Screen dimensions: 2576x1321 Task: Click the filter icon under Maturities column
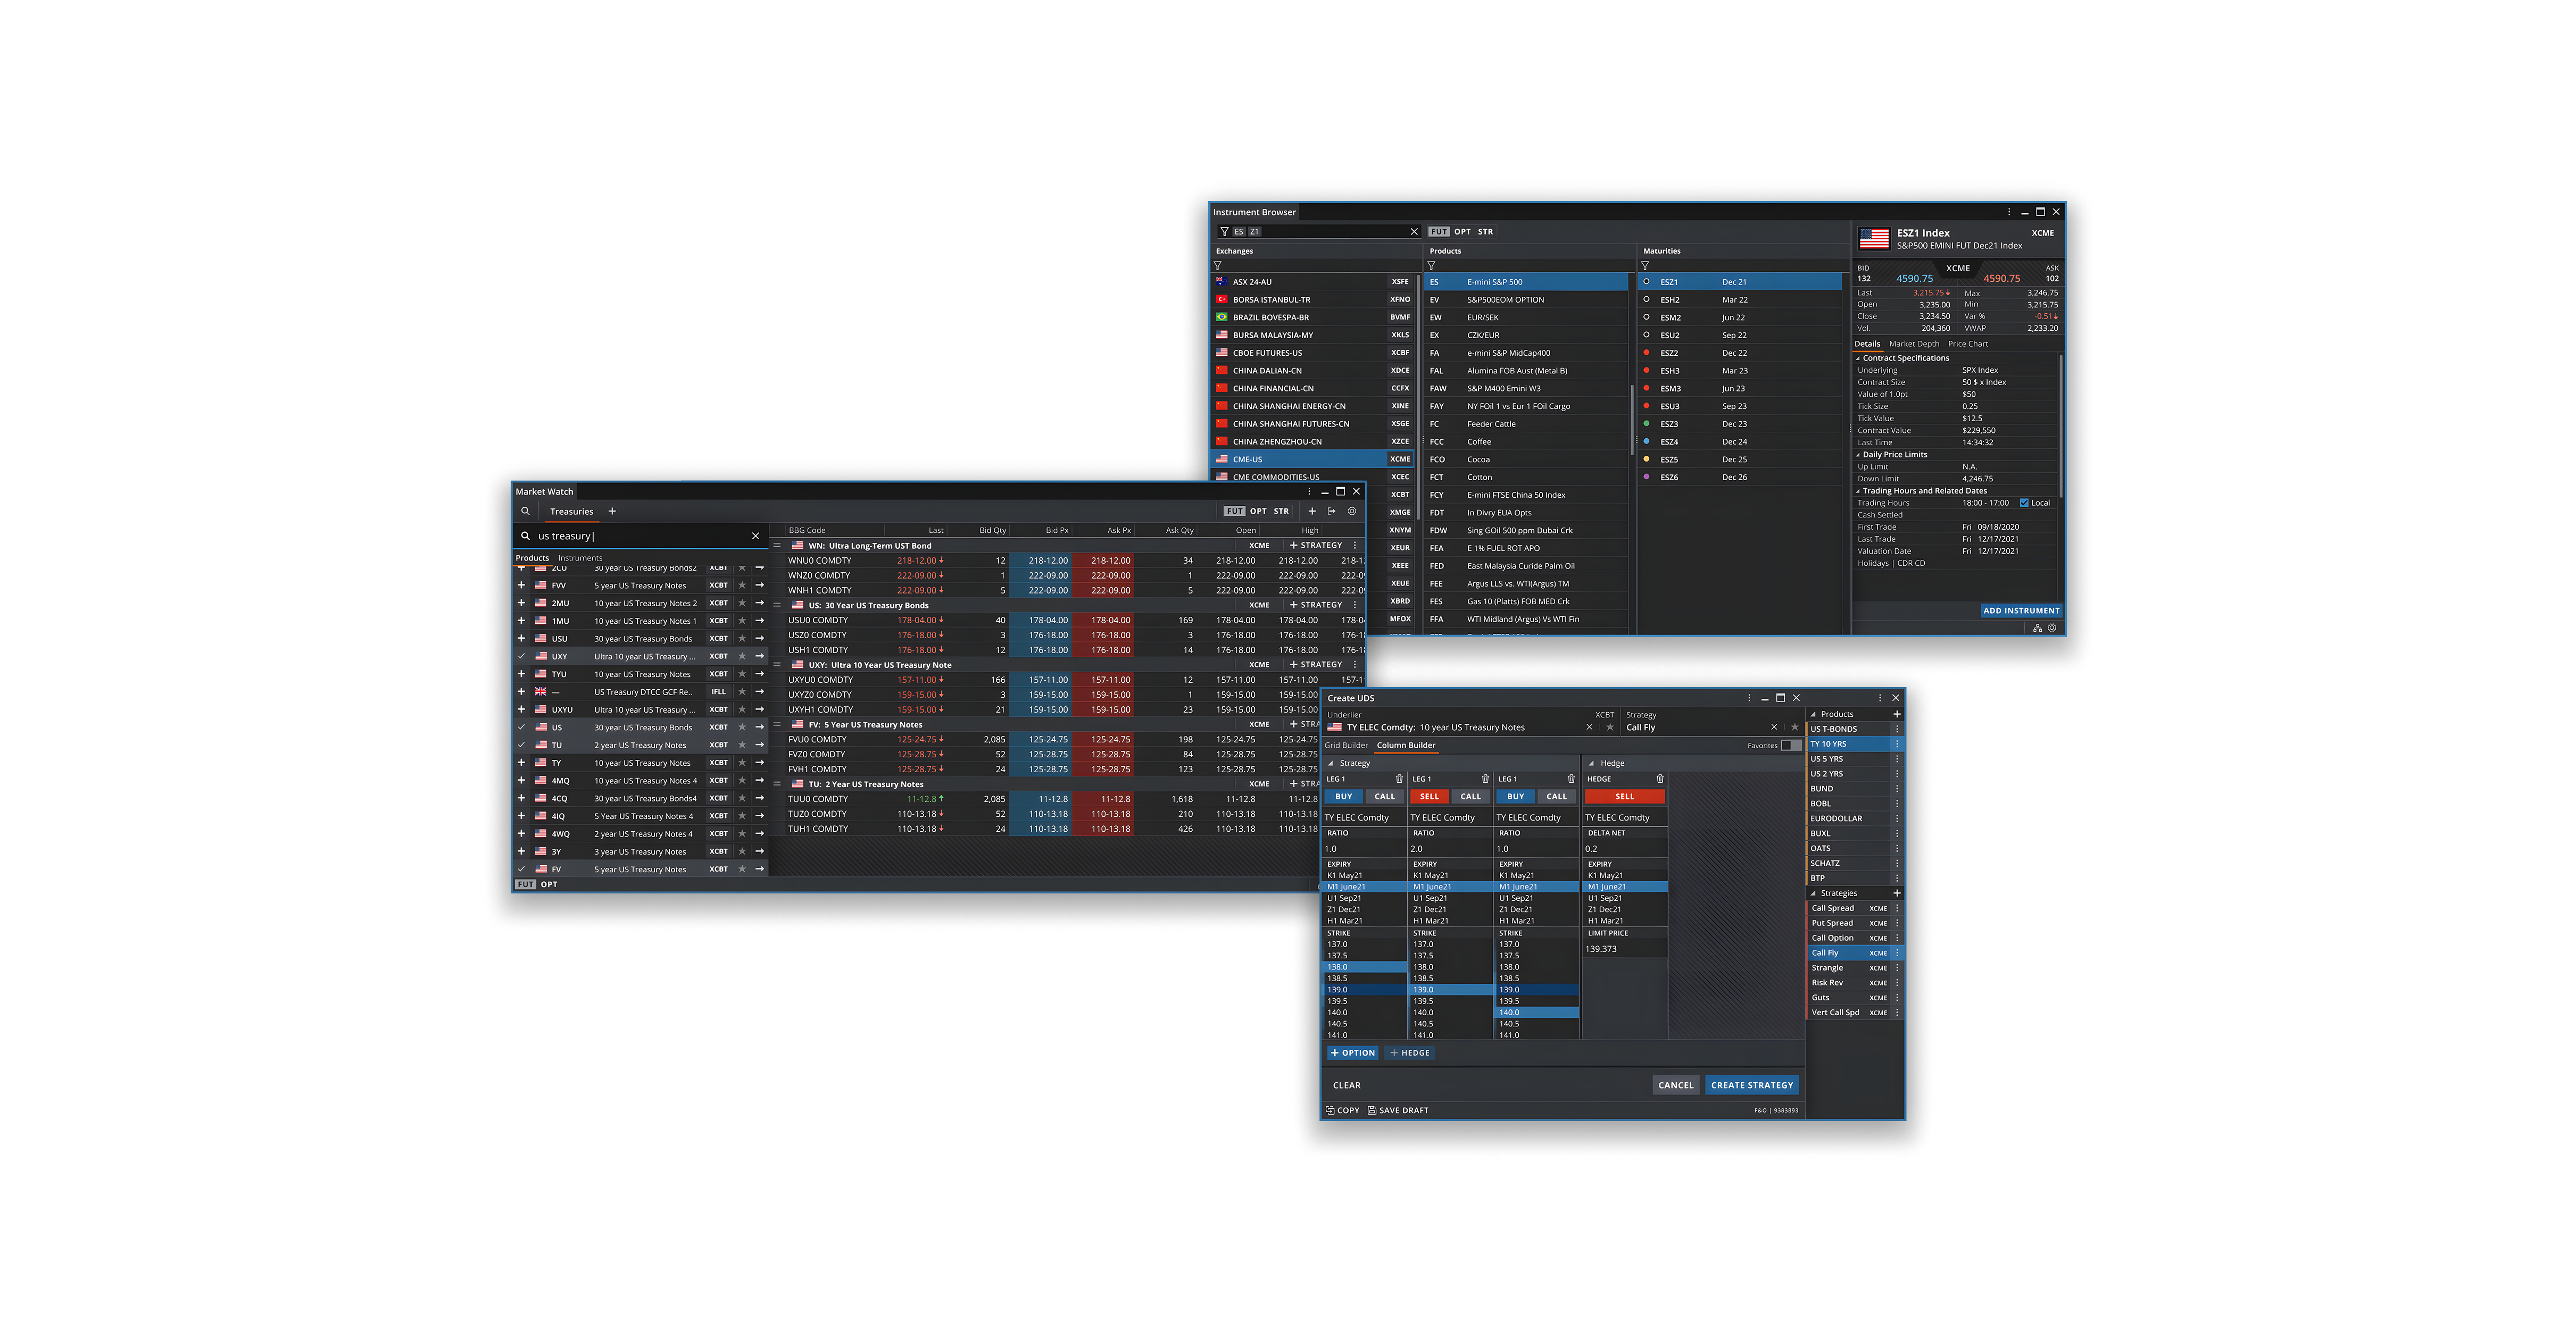click(x=1645, y=266)
